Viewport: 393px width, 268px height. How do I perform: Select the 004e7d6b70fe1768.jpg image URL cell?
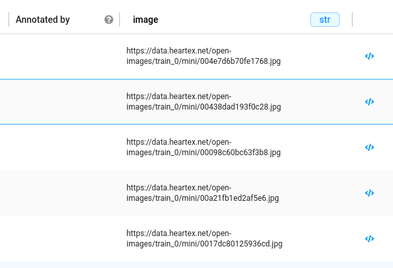click(x=203, y=56)
